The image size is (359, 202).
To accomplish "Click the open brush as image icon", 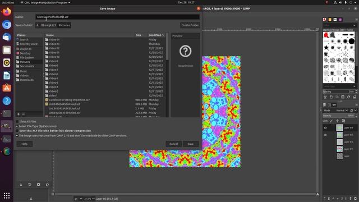I will coord(355,97).
